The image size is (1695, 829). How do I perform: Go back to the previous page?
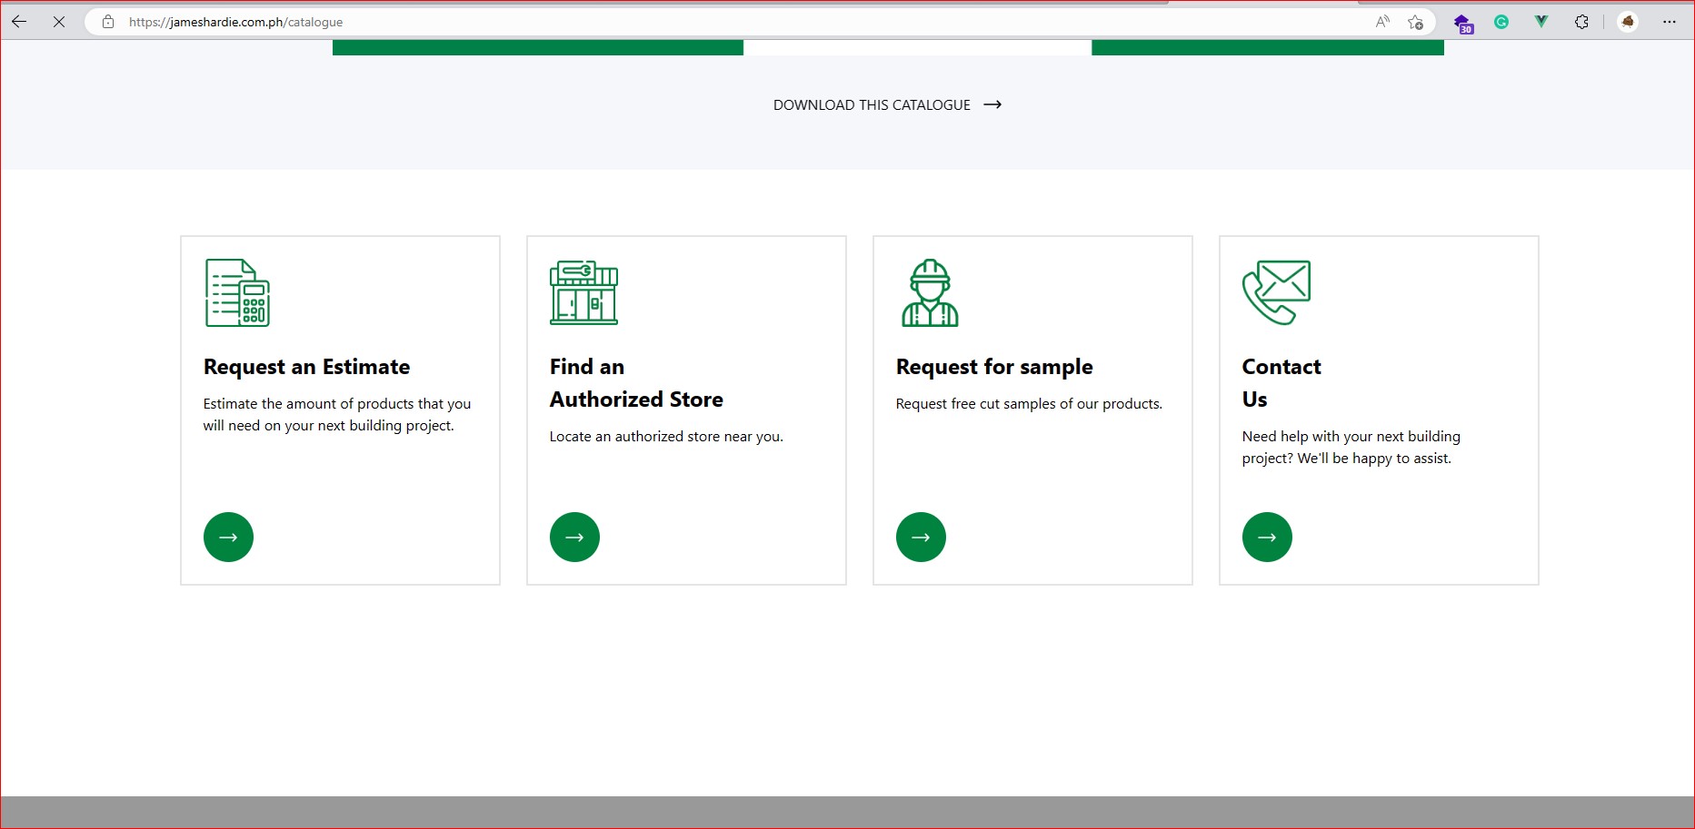pyautogui.click(x=19, y=22)
